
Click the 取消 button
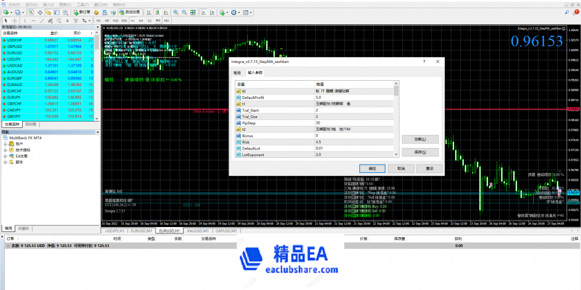pos(401,168)
